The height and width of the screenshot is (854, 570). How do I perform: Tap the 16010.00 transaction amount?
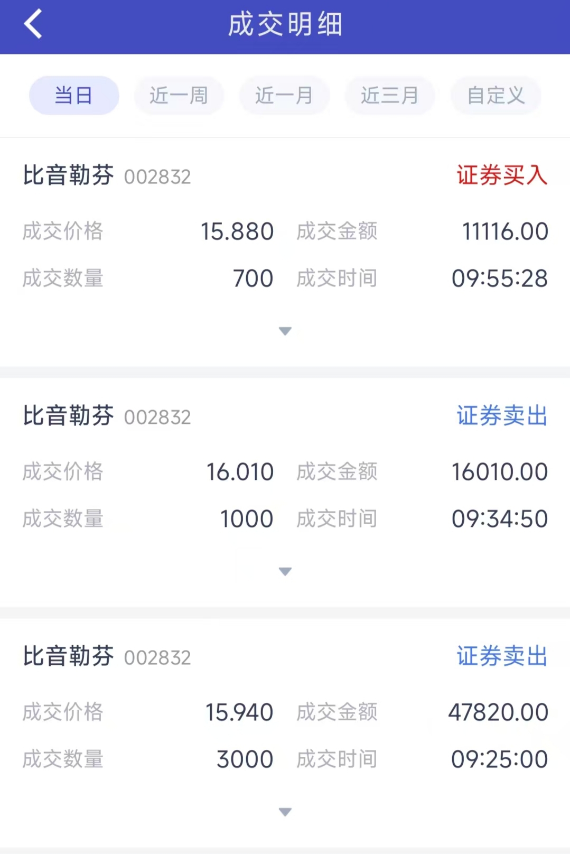[500, 472]
